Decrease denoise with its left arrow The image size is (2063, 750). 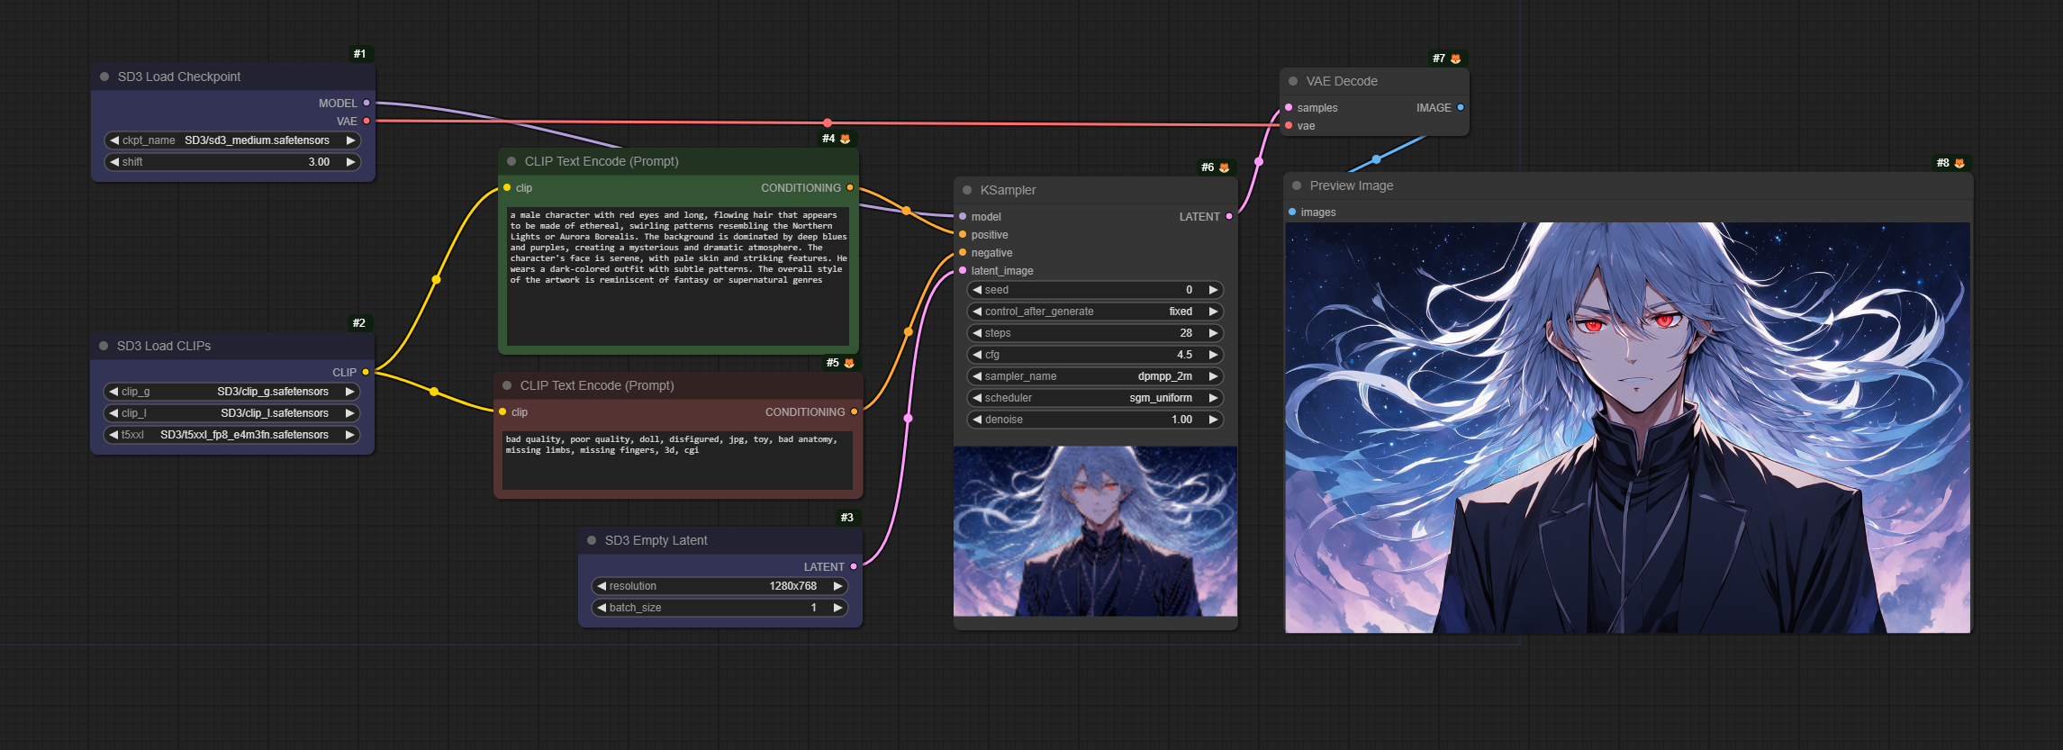[x=977, y=420]
